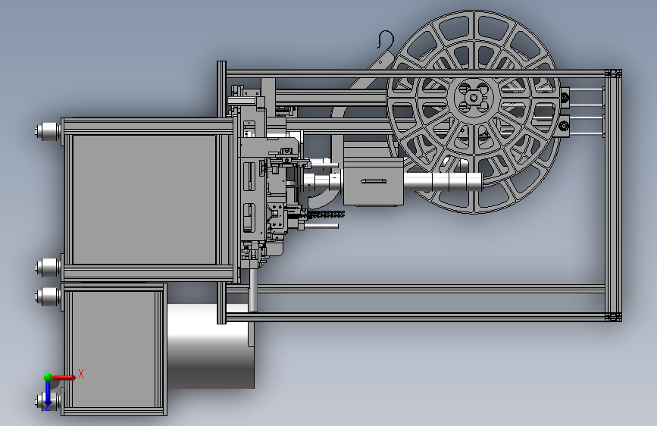Click the blue Z axis arrow of the triad
The width and height of the screenshot is (657, 426).
(48, 396)
